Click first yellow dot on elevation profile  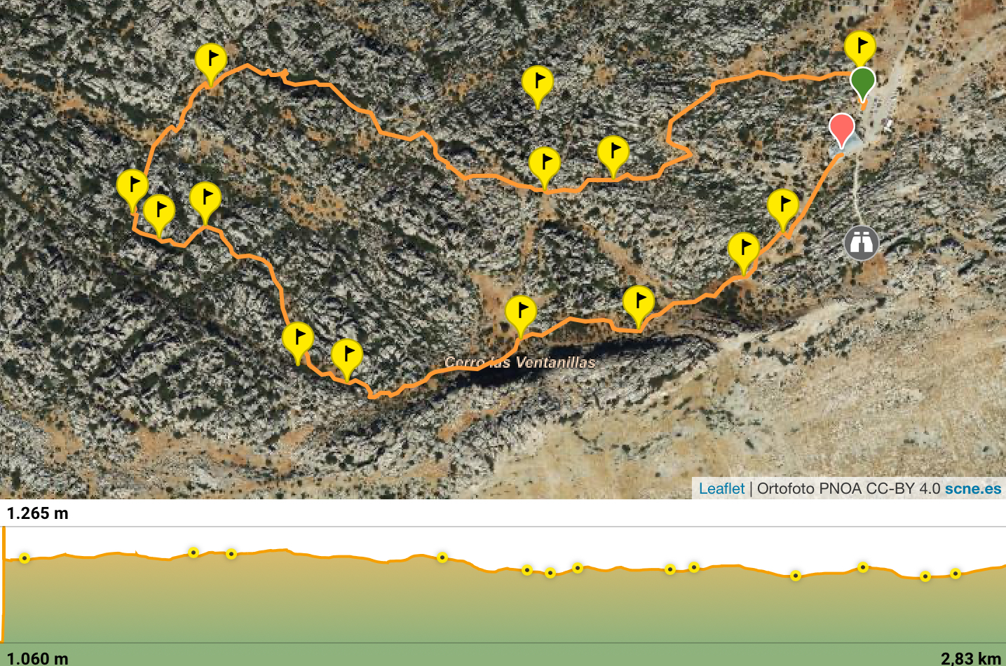pyautogui.click(x=25, y=558)
